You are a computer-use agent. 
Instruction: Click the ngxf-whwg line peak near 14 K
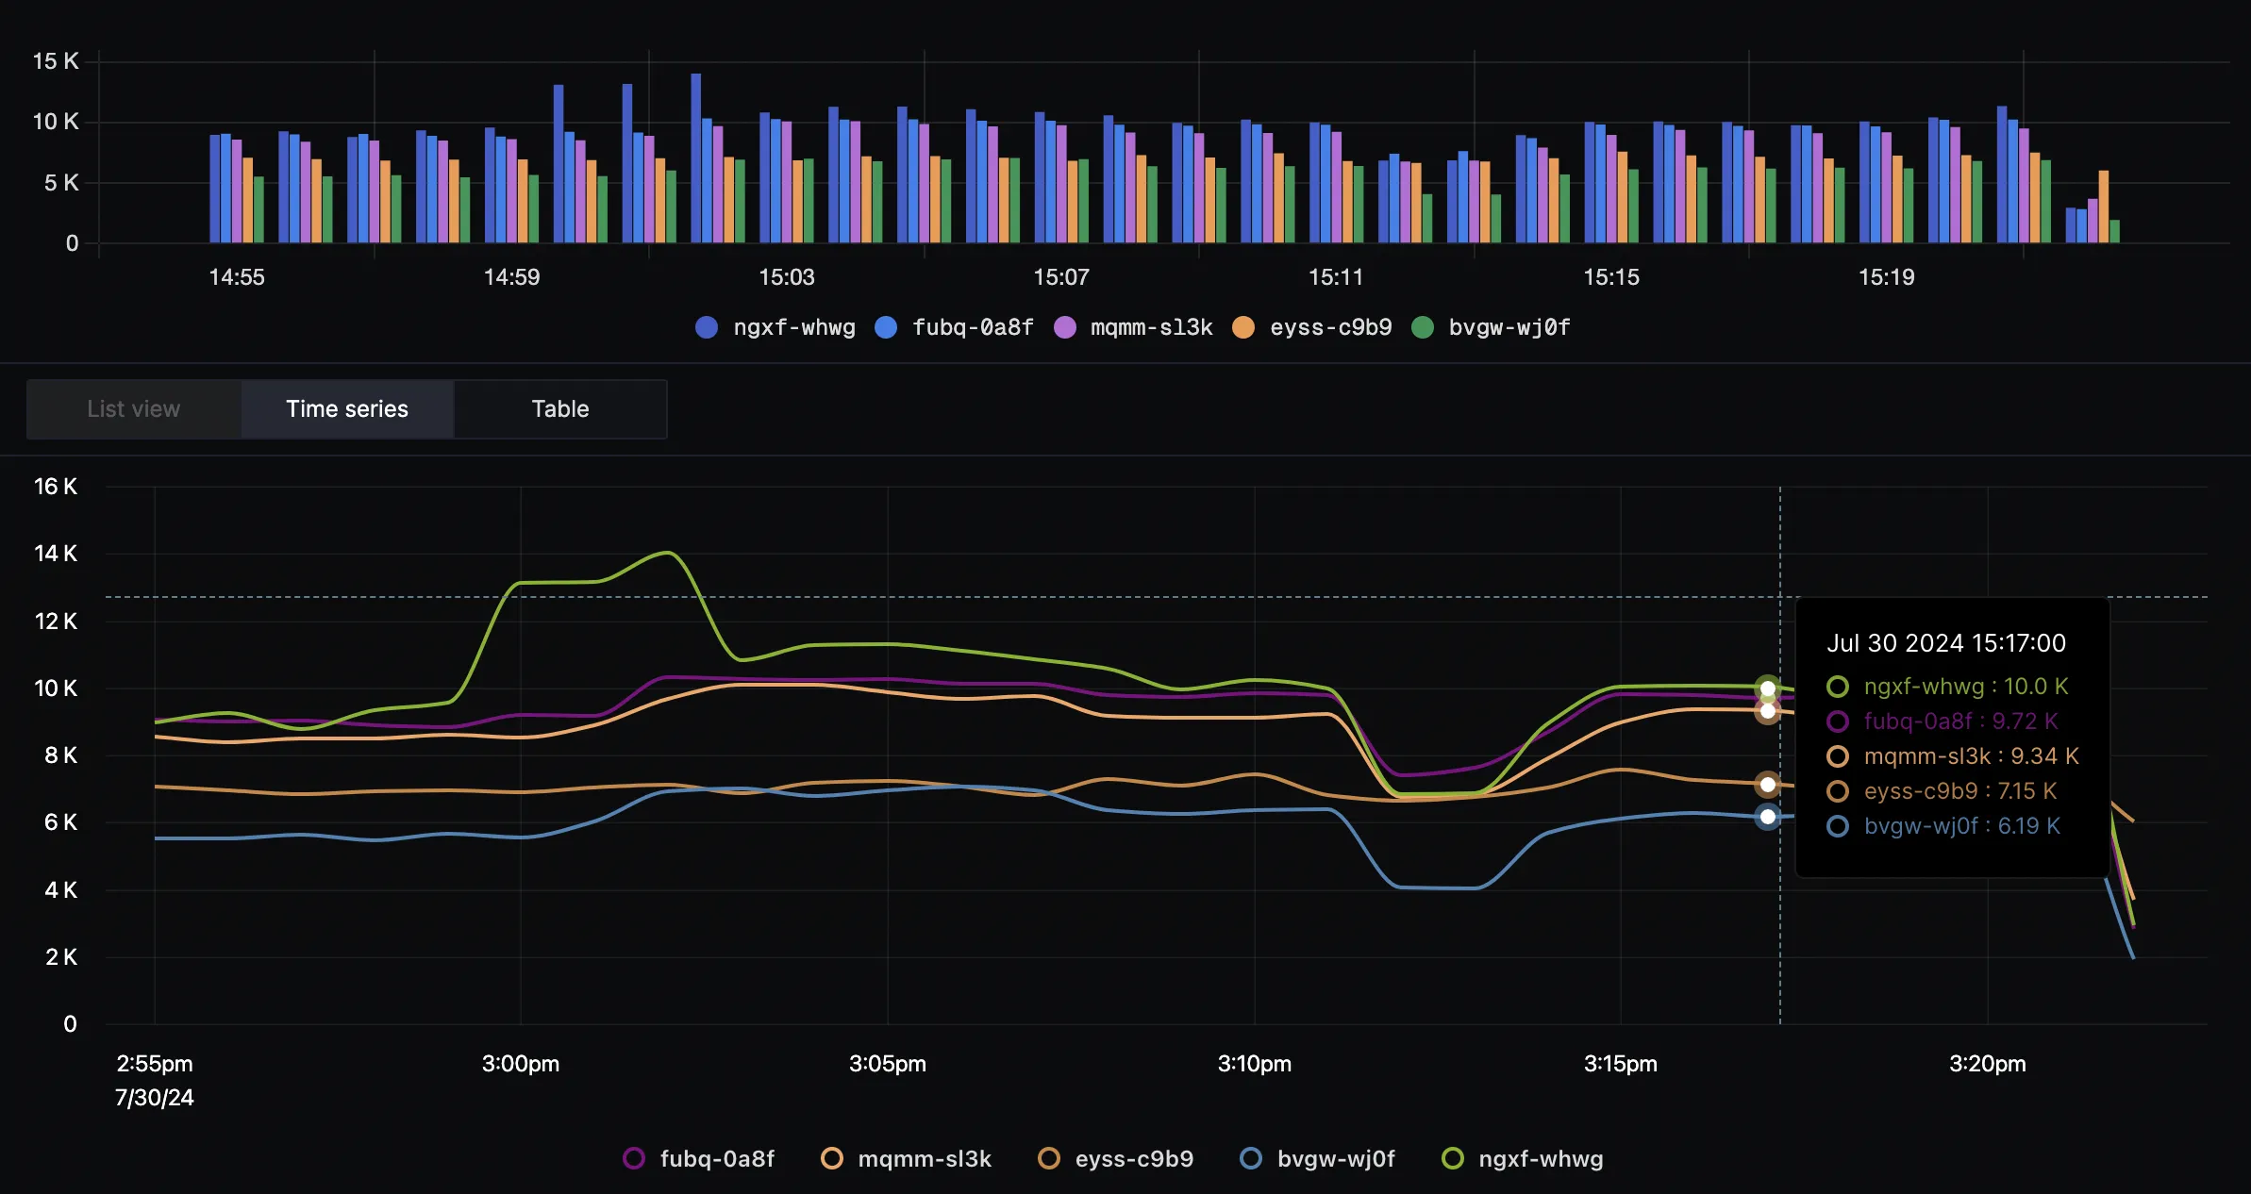[x=669, y=553]
